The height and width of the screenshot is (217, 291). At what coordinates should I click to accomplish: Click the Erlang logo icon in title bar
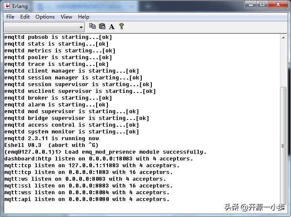click(7, 6)
